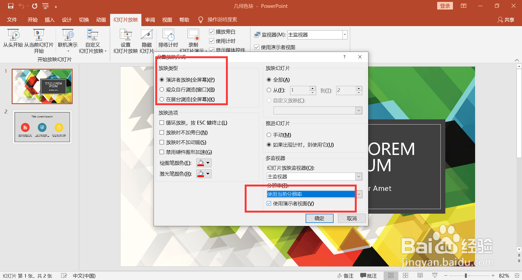Switch to 插入 ribbon tab

click(50, 20)
